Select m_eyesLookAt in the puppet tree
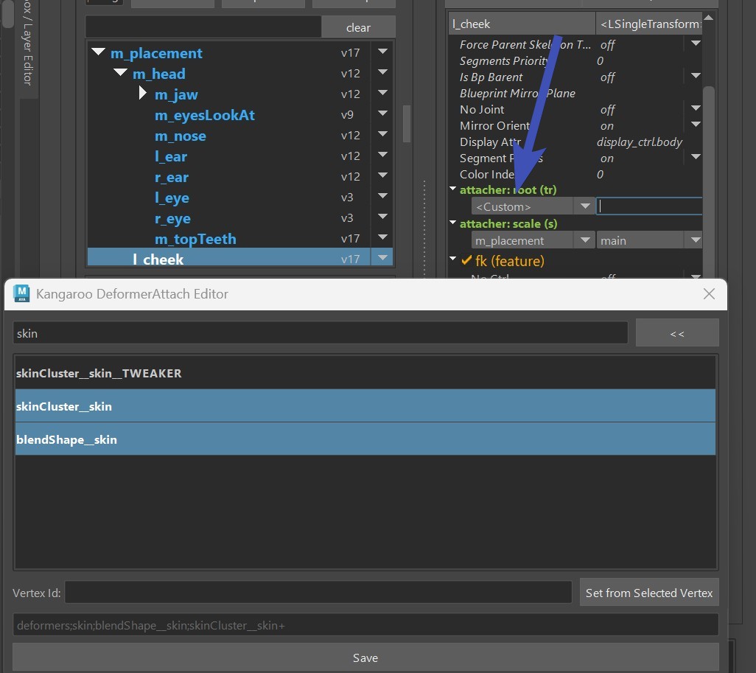This screenshot has width=756, height=673. click(204, 115)
